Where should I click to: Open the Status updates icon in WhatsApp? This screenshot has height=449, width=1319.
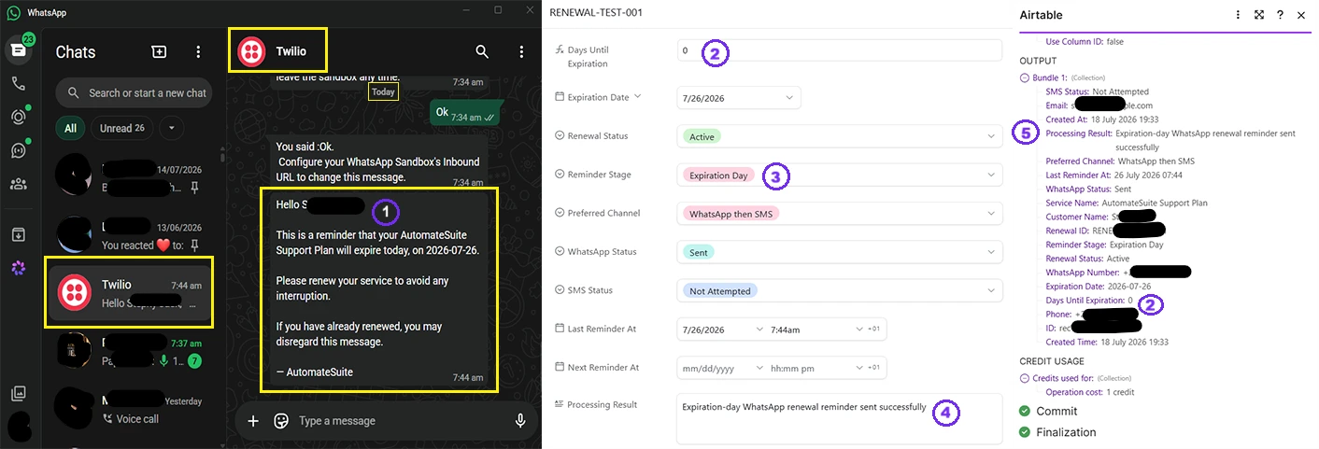(x=17, y=117)
